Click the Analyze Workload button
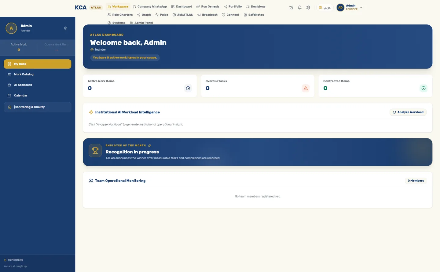 408,112
